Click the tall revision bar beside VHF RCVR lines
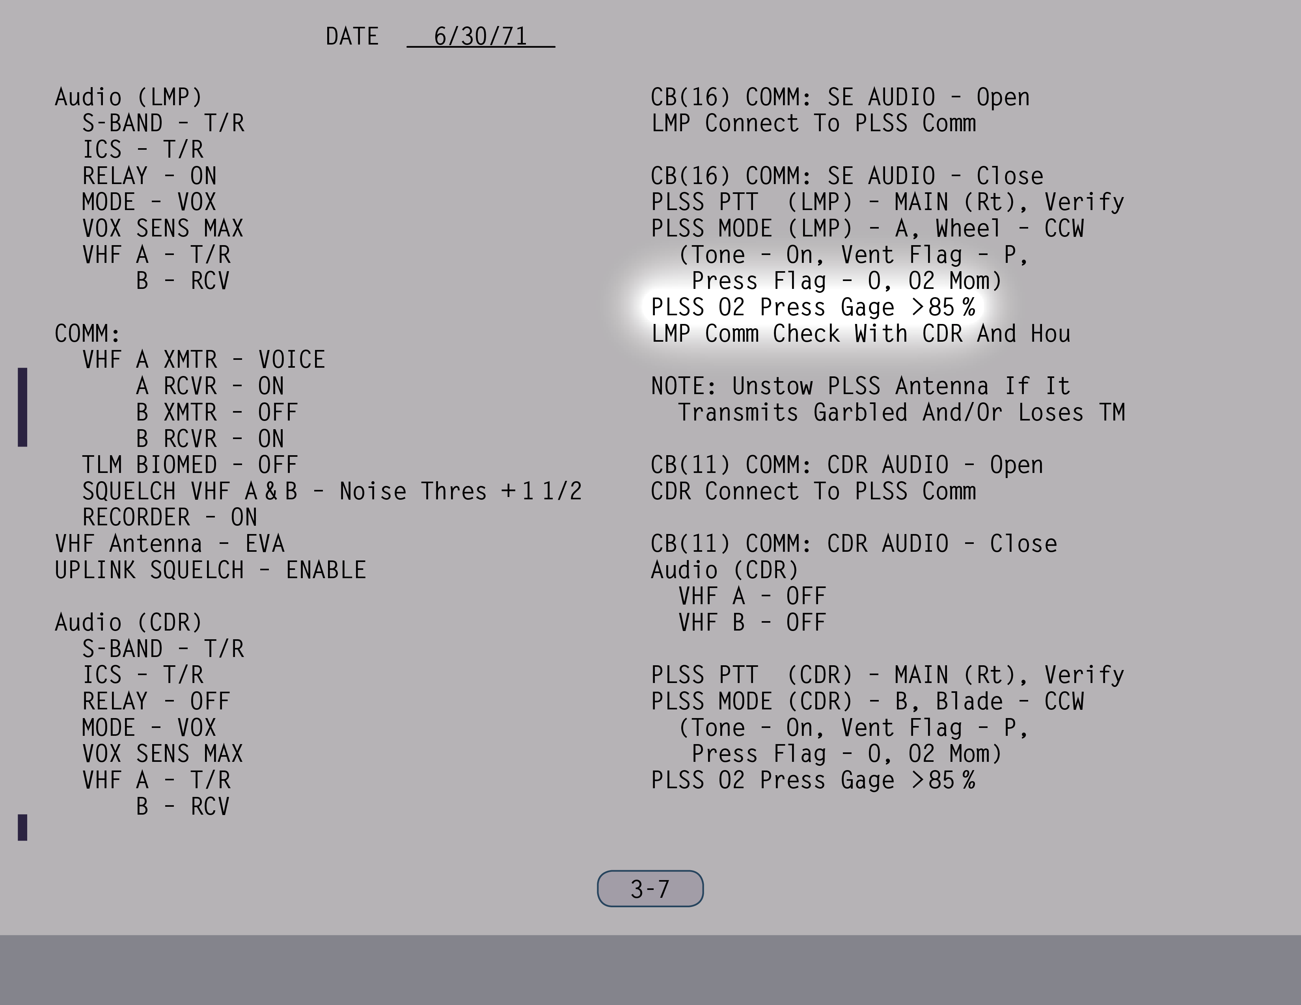Viewport: 1301px width, 1005px height. point(22,407)
